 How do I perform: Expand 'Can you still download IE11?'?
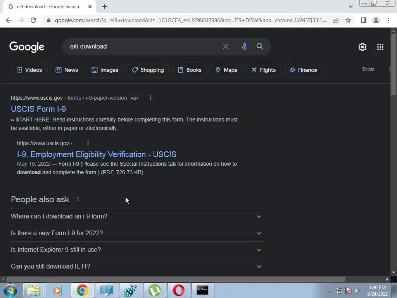point(137,267)
